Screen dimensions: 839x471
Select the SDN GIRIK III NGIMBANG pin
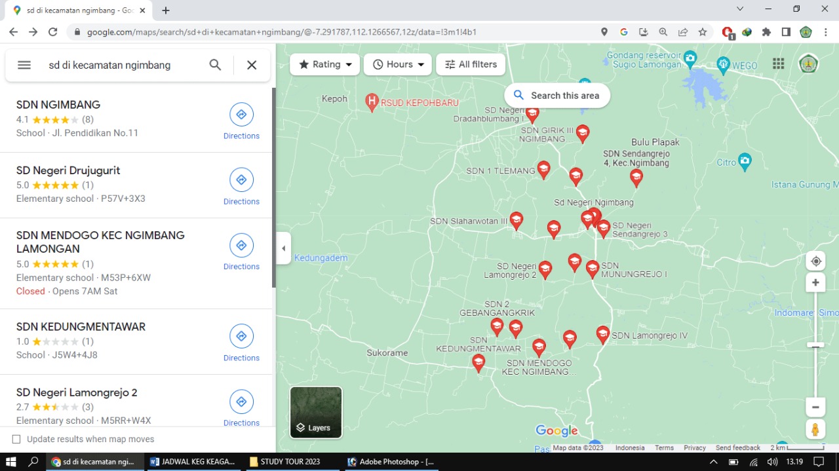point(582,134)
